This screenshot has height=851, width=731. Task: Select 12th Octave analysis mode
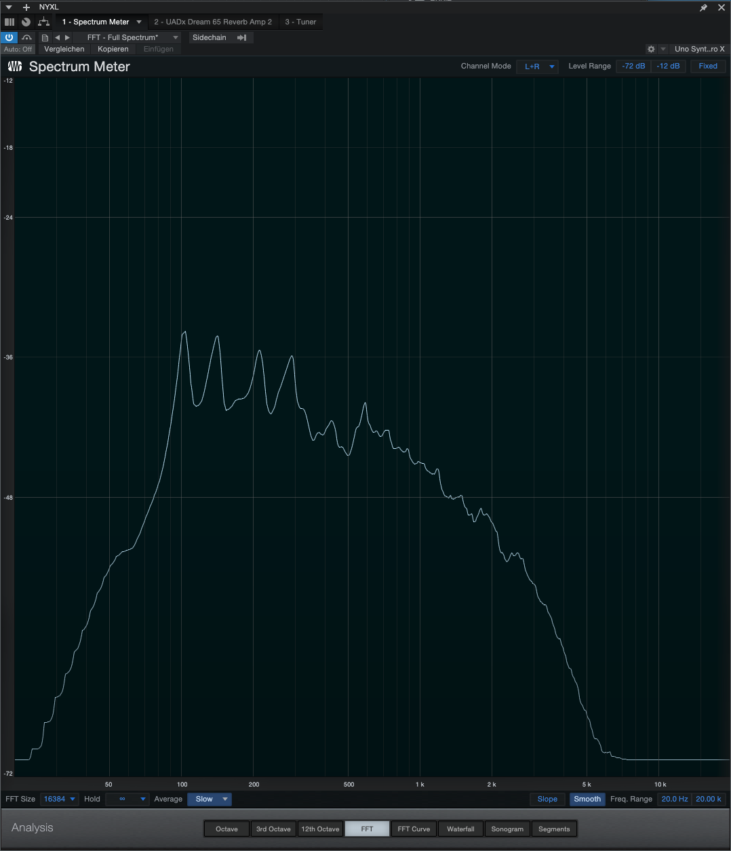(x=320, y=829)
